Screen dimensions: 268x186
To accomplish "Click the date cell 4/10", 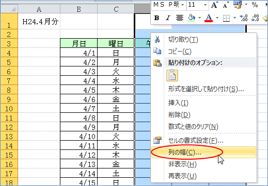I will point(79,136).
